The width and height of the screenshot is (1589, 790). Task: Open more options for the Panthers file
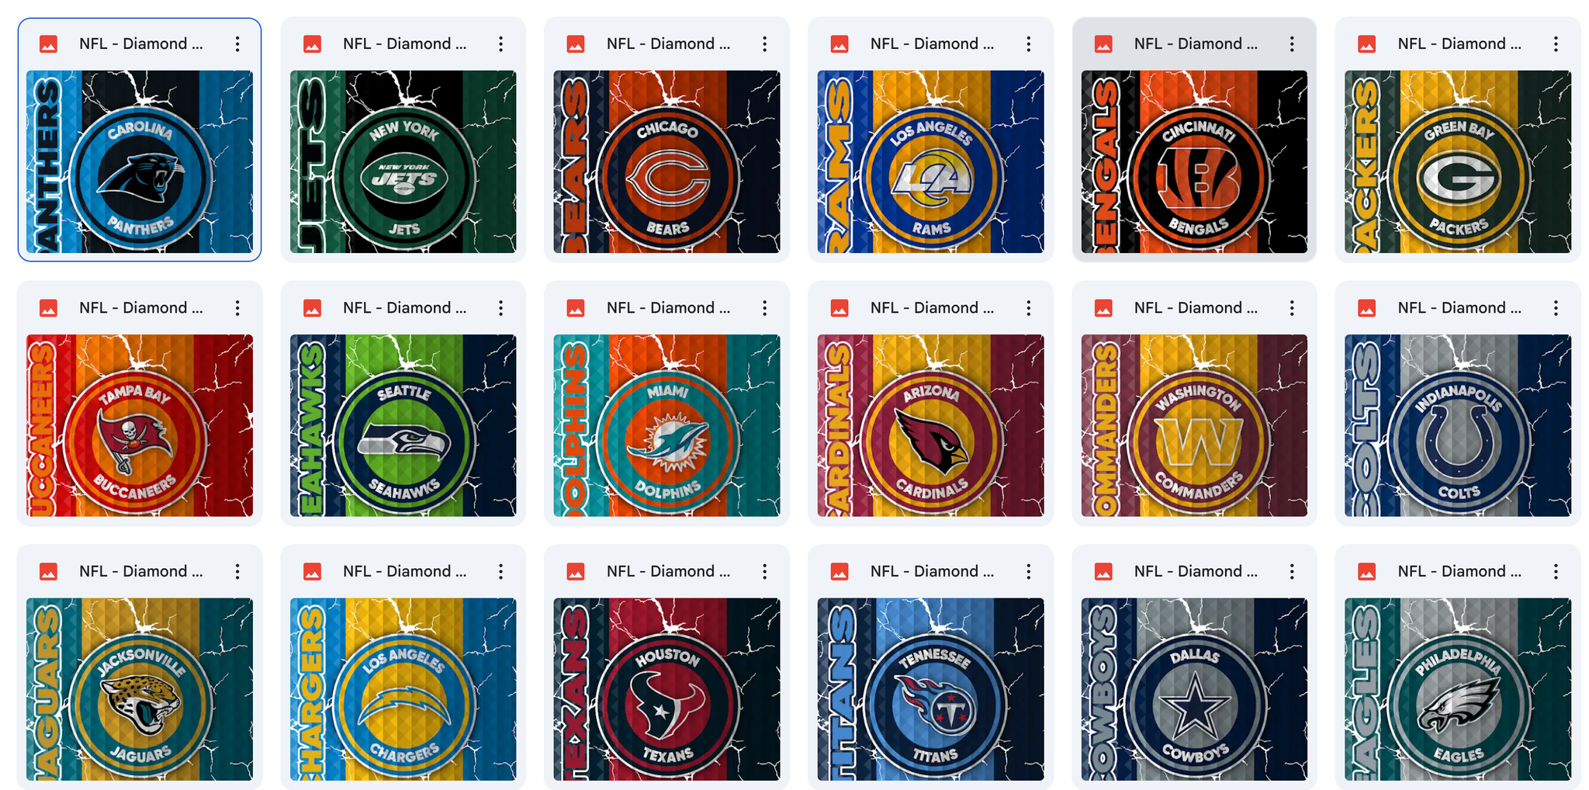point(237,44)
